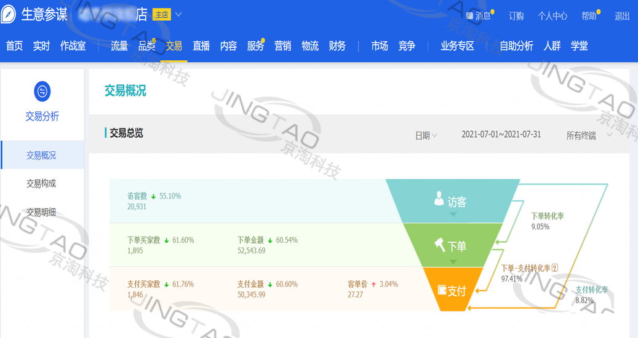Click the 订购 link
The image size is (638, 338).
click(x=516, y=16)
